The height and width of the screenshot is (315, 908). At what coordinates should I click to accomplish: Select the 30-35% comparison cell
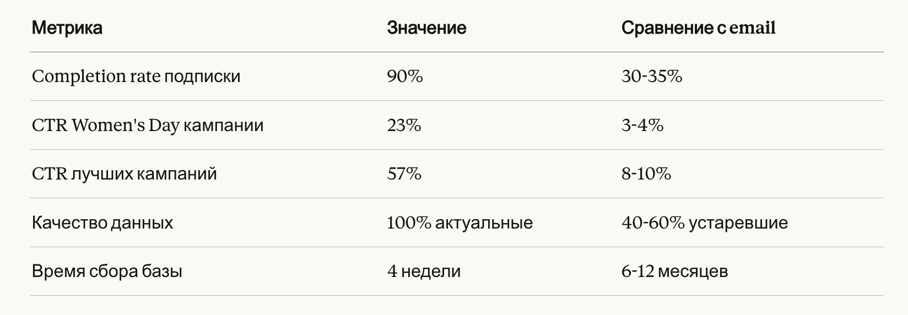[x=652, y=76]
